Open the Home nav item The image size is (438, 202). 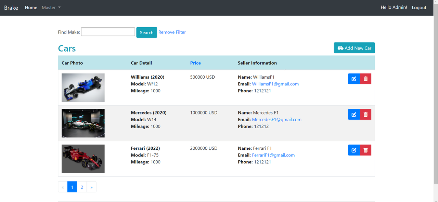click(x=31, y=8)
